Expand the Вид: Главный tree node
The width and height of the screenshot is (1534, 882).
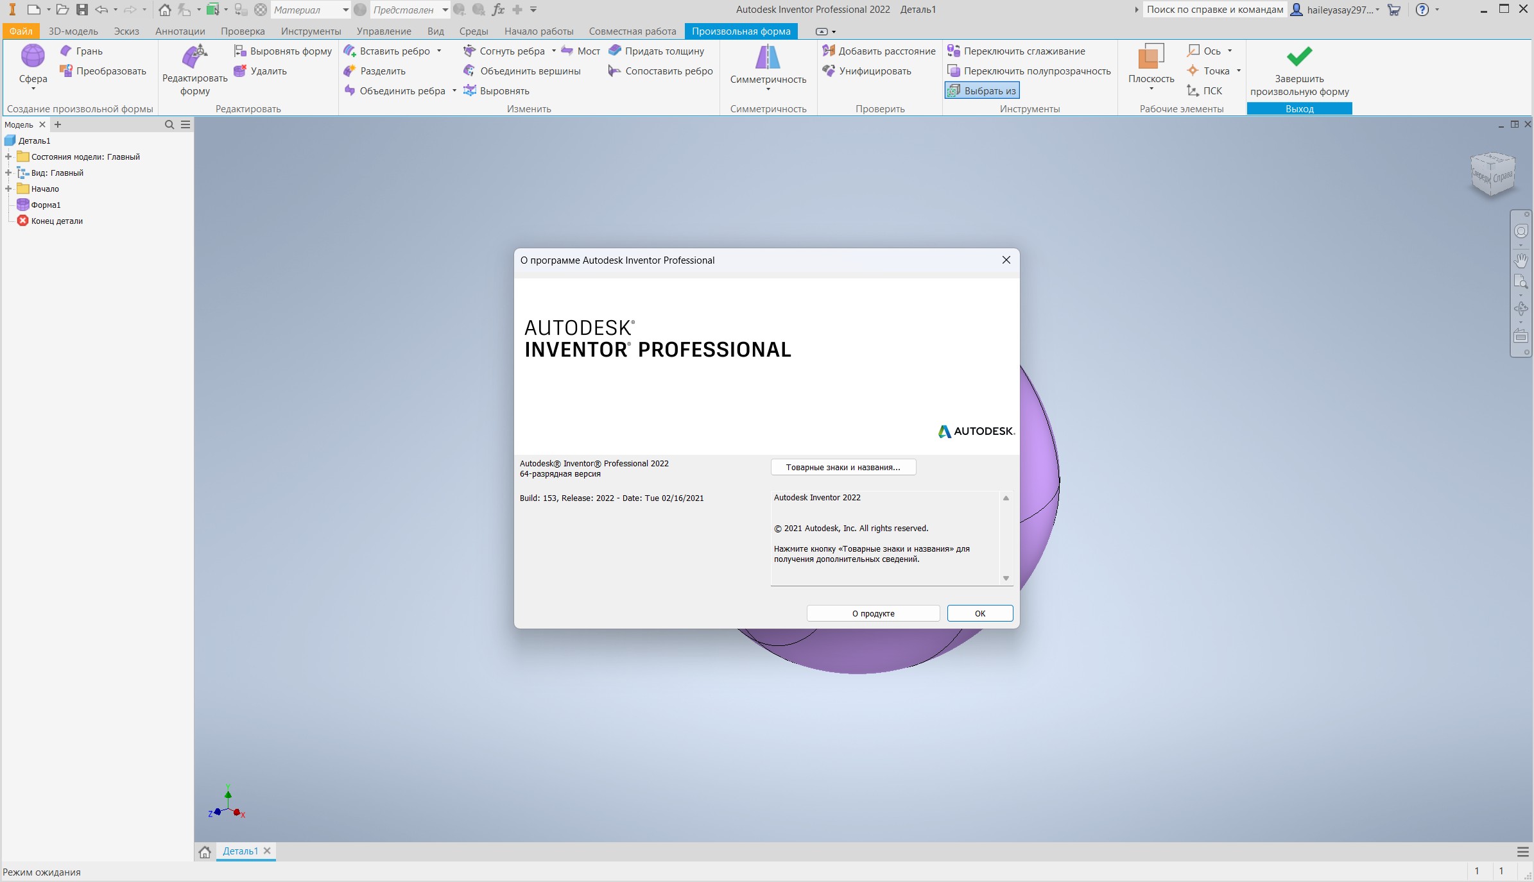point(8,173)
